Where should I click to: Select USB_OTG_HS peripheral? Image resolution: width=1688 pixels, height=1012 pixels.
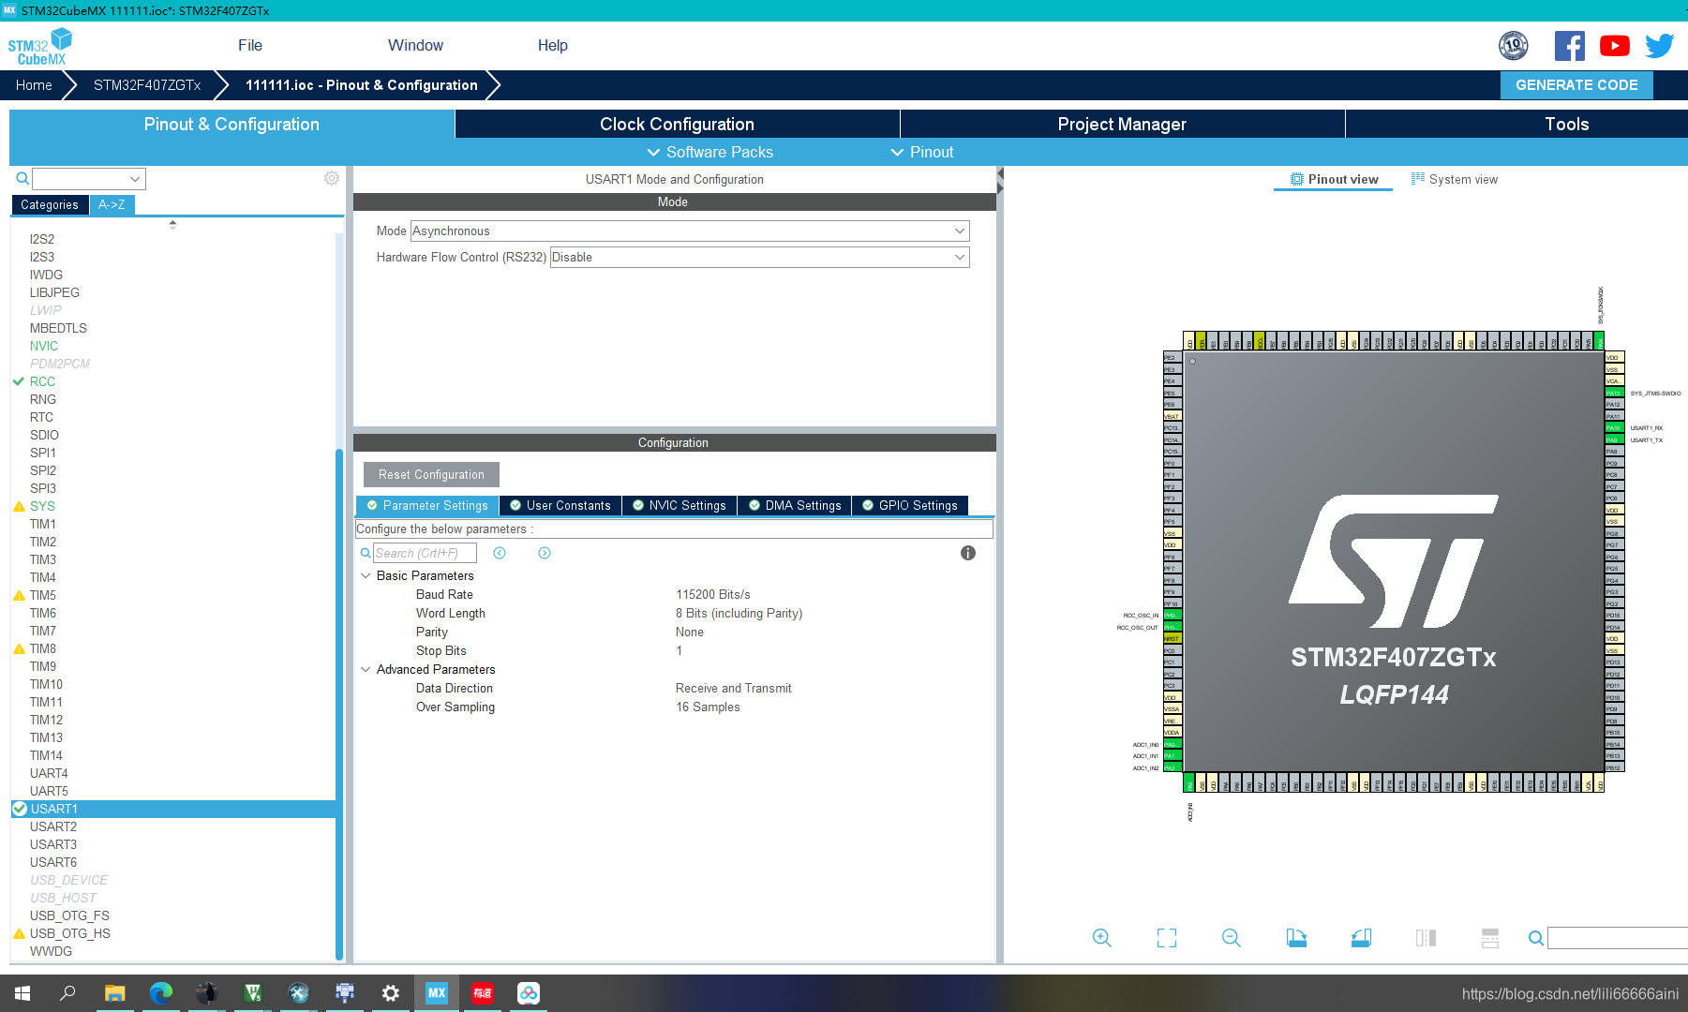pyautogui.click(x=70, y=933)
